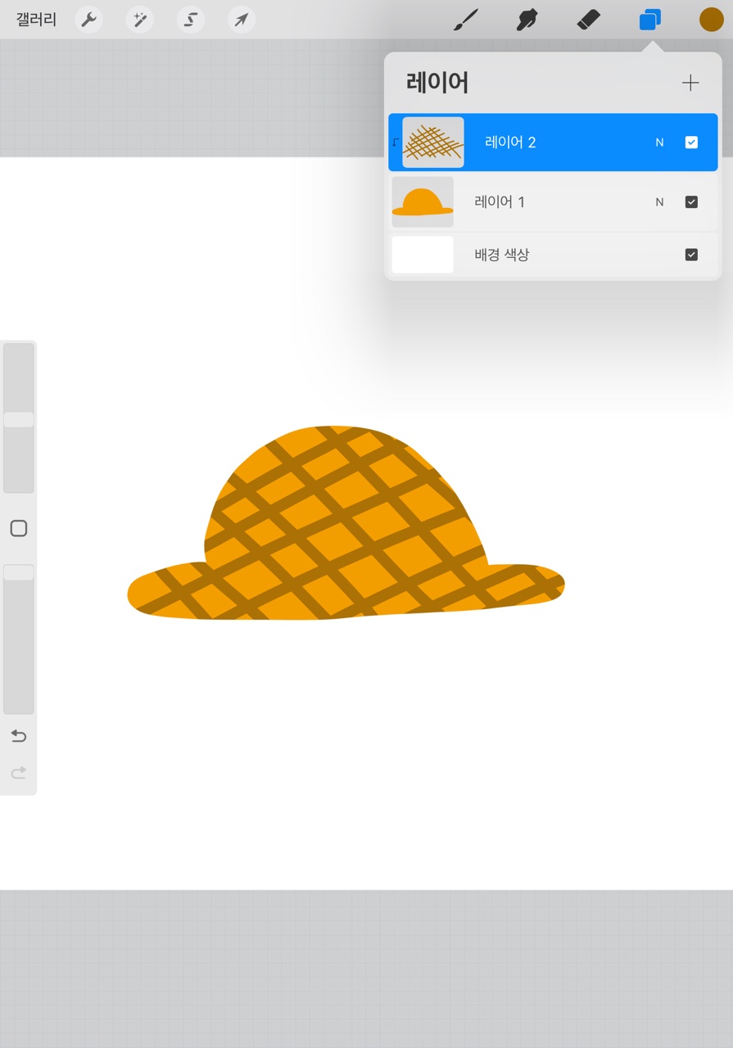Return to 갤러리

coord(36,20)
